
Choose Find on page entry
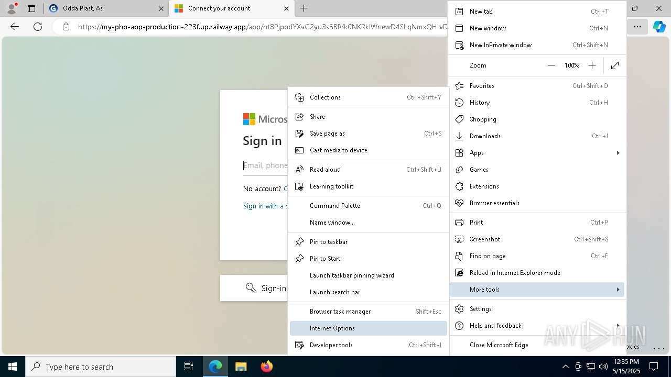tap(537, 256)
